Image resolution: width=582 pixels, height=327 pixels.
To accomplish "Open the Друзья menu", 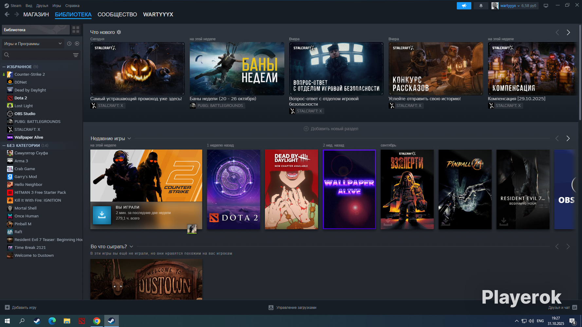I will tap(42, 6).
